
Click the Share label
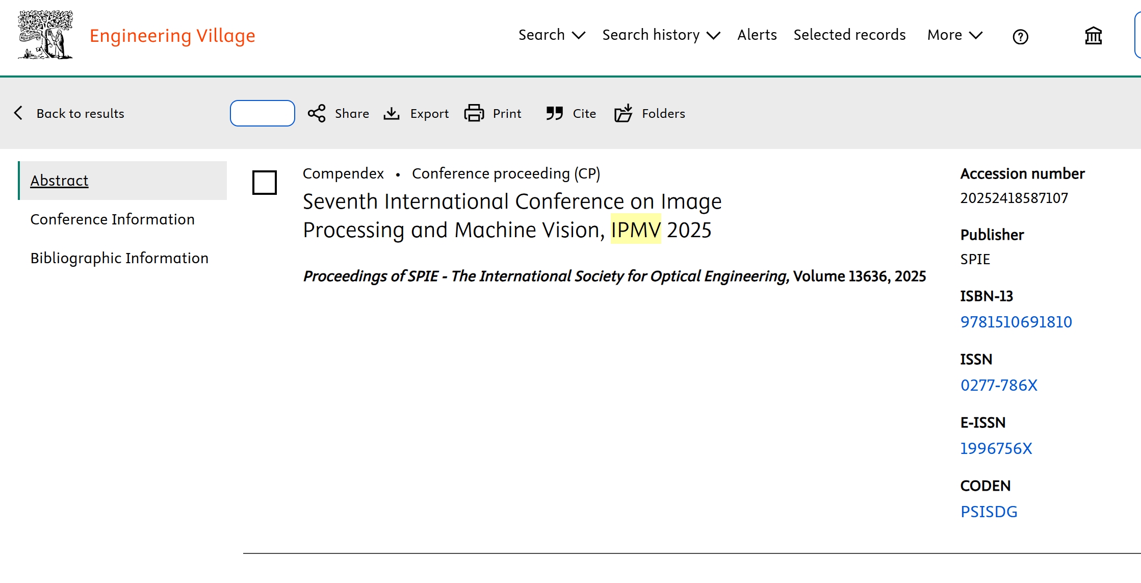click(x=352, y=113)
